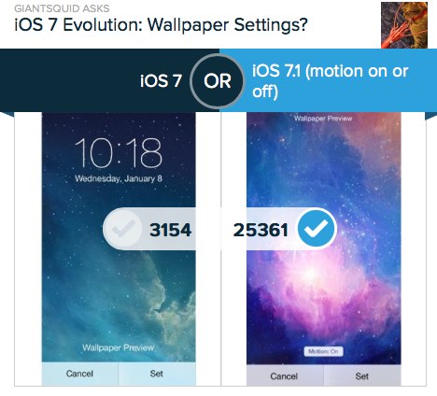
Task: Select the blue iOS 7.1 option banner
Action: coord(328,80)
